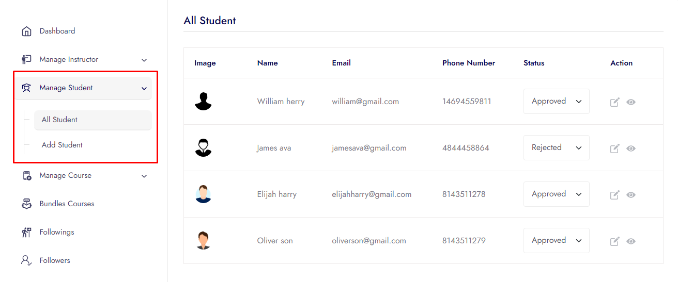Screen dimensions: 678x282
Task: Click the Followings sidebar icon
Action: 26,232
